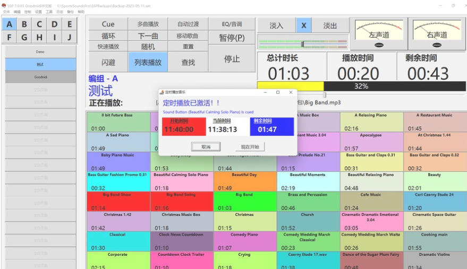Toggle the blue X crossfade button
Viewport: 467px width, 269px height.
304,25
